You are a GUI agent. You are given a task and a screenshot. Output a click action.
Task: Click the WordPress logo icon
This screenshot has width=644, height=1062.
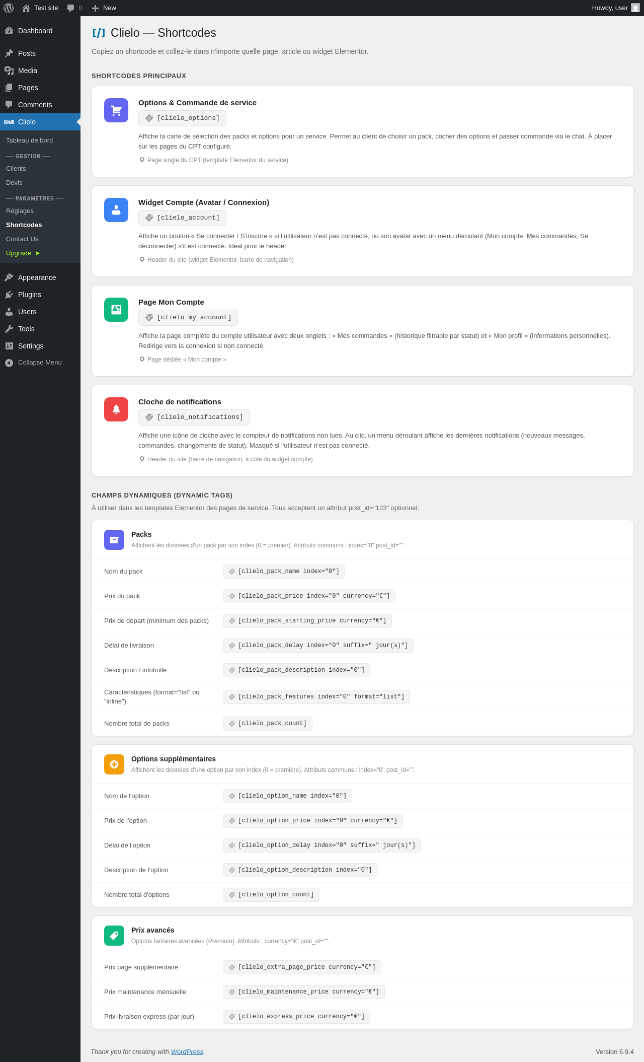pos(9,8)
